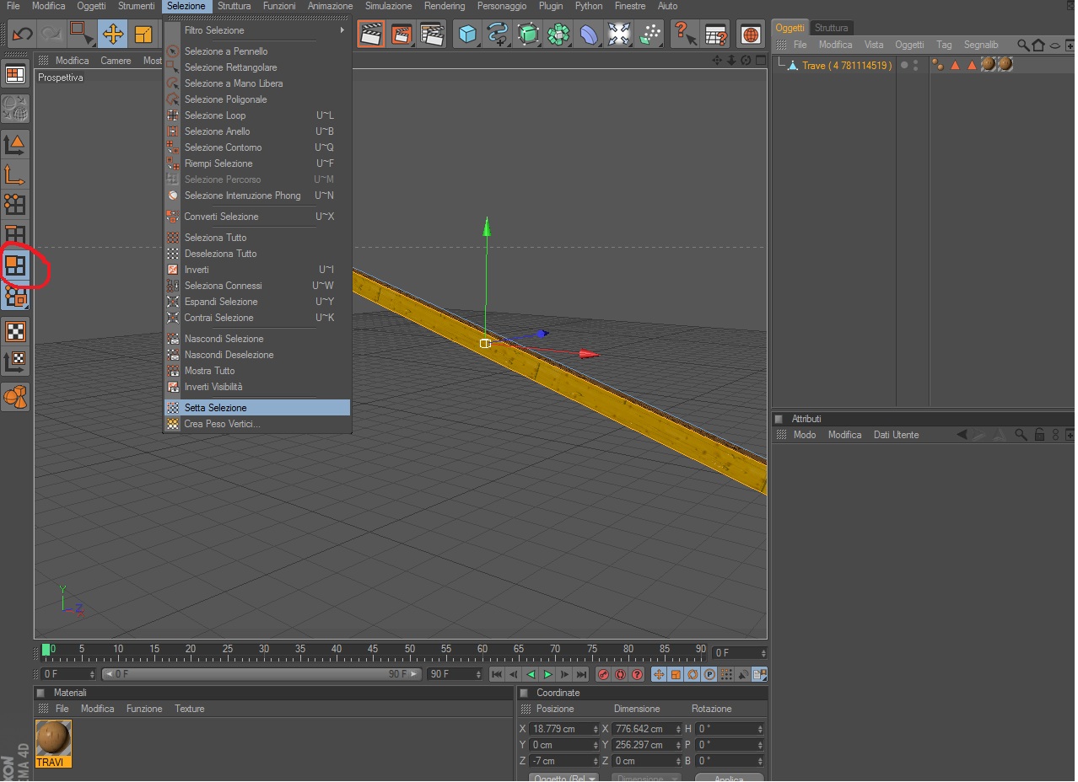Render the current view with the clapperboard icon
Screen dimensions: 1078x782
coord(370,34)
